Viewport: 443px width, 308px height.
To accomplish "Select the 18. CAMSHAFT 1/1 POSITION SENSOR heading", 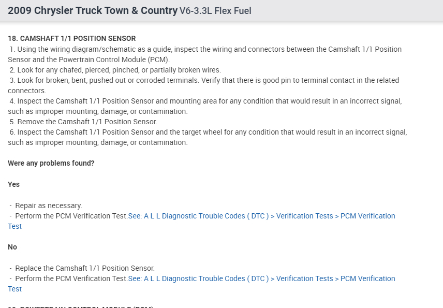I will point(72,38).
